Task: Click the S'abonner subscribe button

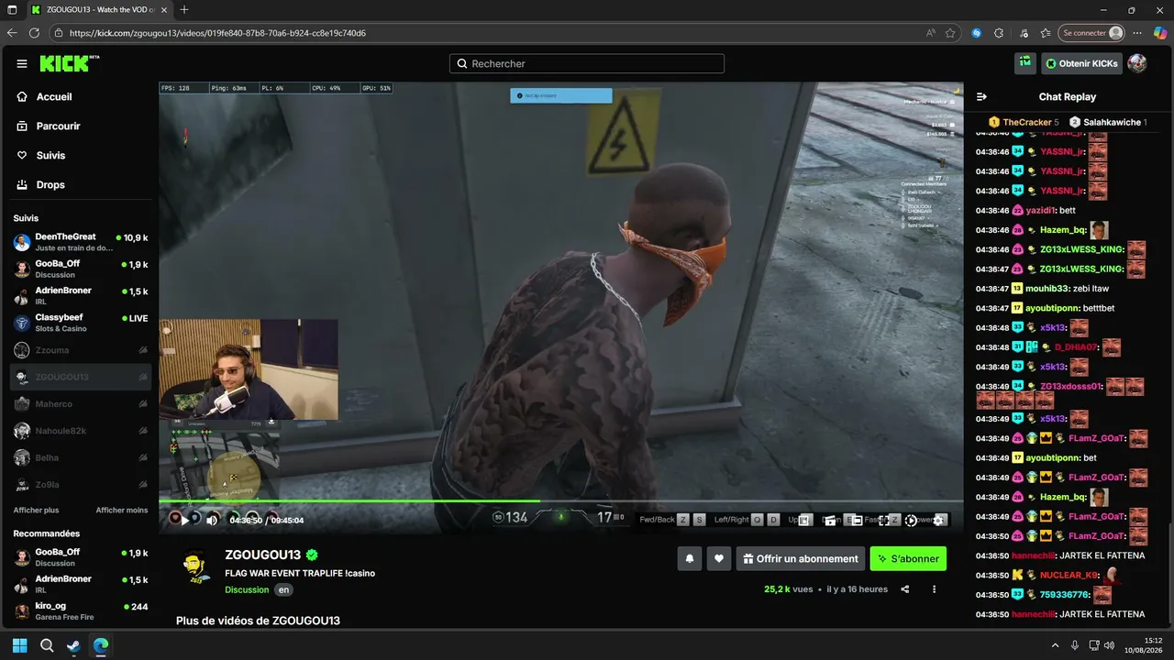Action: point(908,558)
